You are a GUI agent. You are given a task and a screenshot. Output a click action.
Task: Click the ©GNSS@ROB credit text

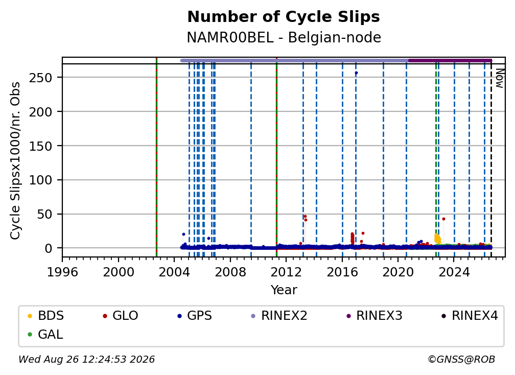[461, 359]
